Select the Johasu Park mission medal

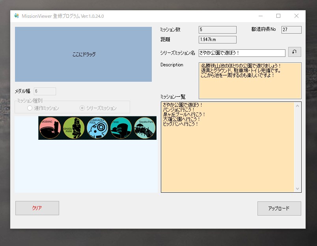(74, 128)
